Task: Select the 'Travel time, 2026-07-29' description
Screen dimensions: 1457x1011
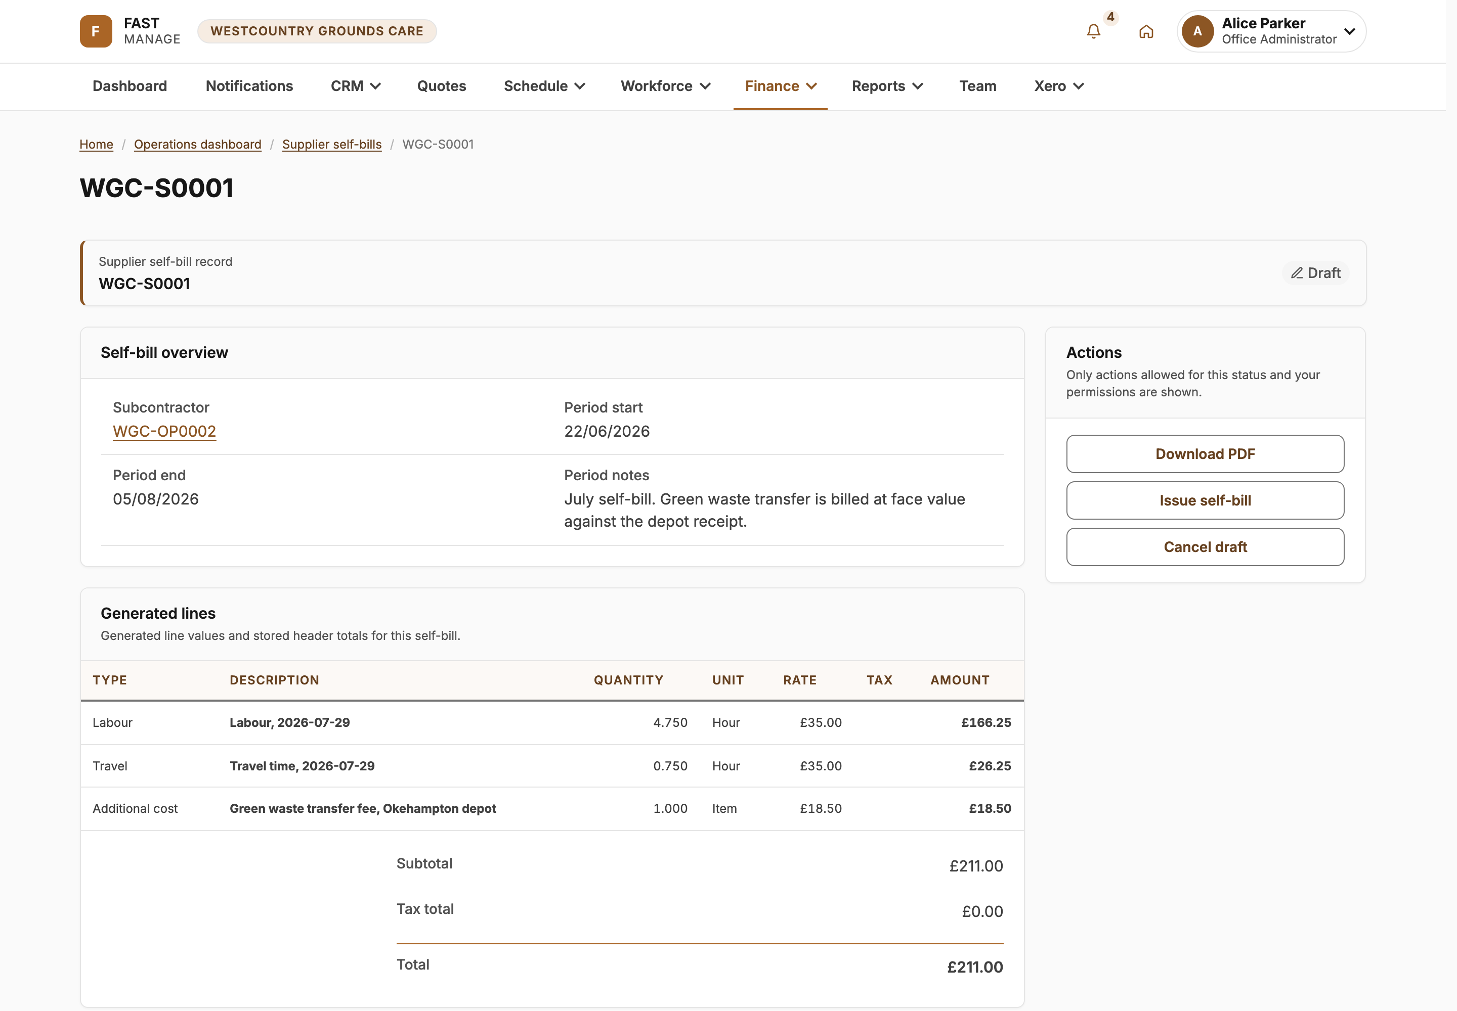Action: [302, 766]
